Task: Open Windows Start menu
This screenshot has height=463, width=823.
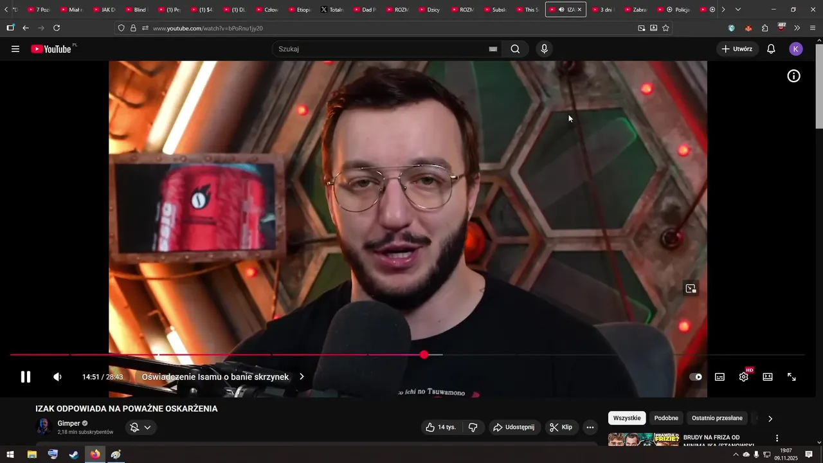Action: pyautogui.click(x=10, y=455)
